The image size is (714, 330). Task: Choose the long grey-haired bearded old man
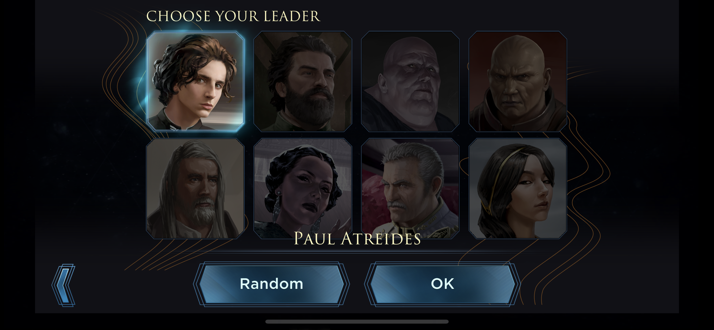point(195,189)
